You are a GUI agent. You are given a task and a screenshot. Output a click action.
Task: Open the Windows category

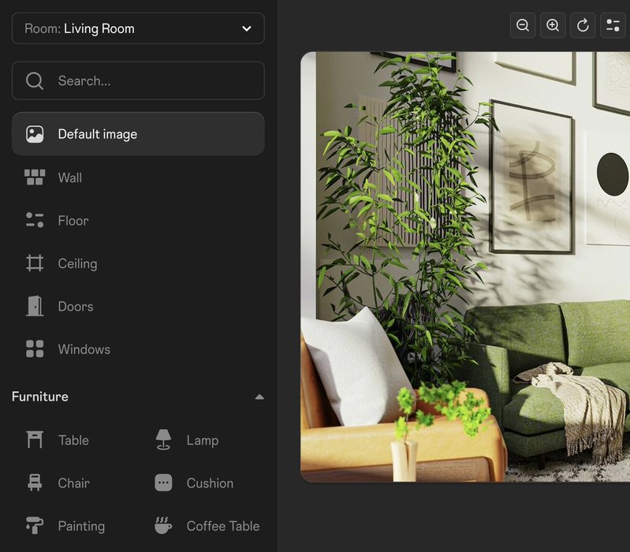(x=138, y=349)
